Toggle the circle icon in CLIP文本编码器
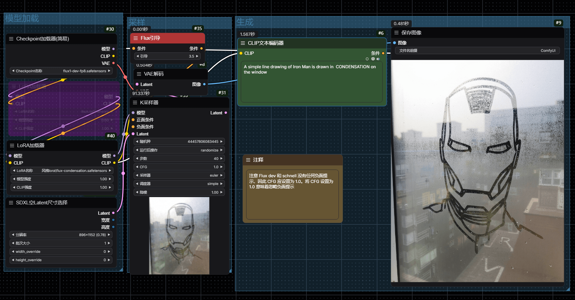Screen dimensions: 575x300 coord(367,59)
